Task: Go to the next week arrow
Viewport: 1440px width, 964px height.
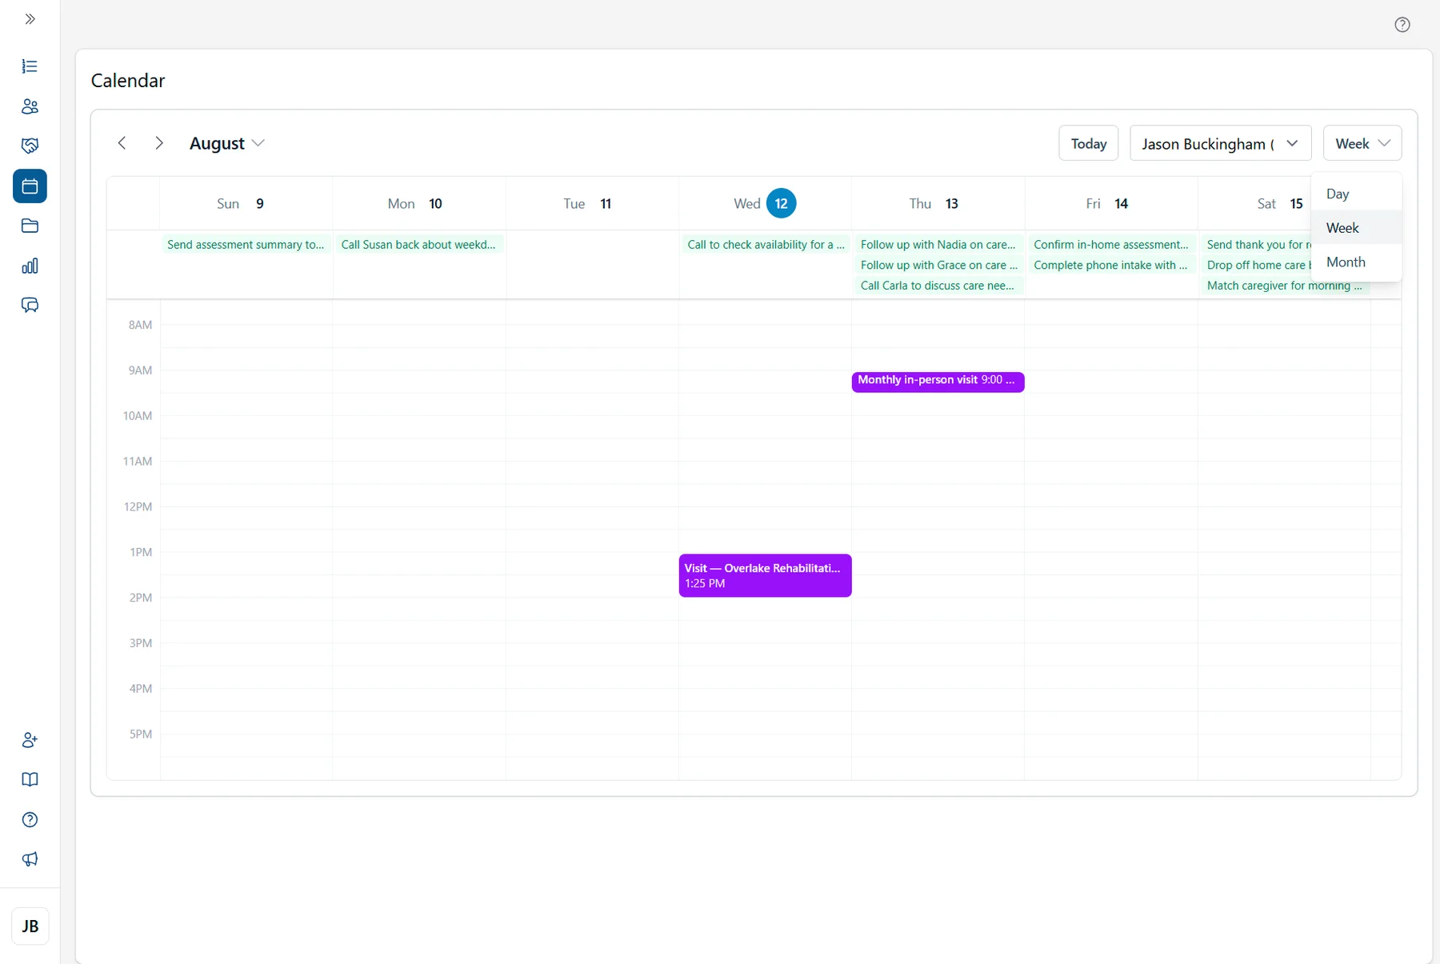Action: [x=159, y=143]
